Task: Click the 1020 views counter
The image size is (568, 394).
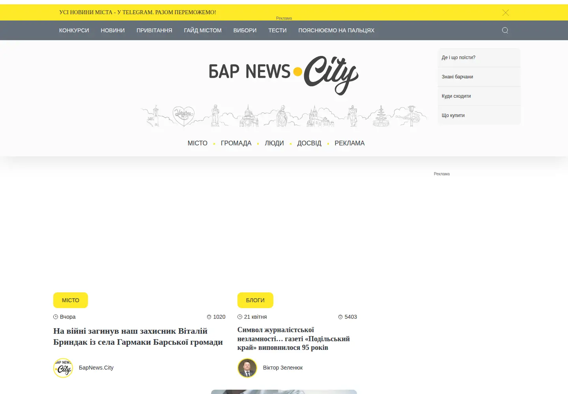Action: 216,317
